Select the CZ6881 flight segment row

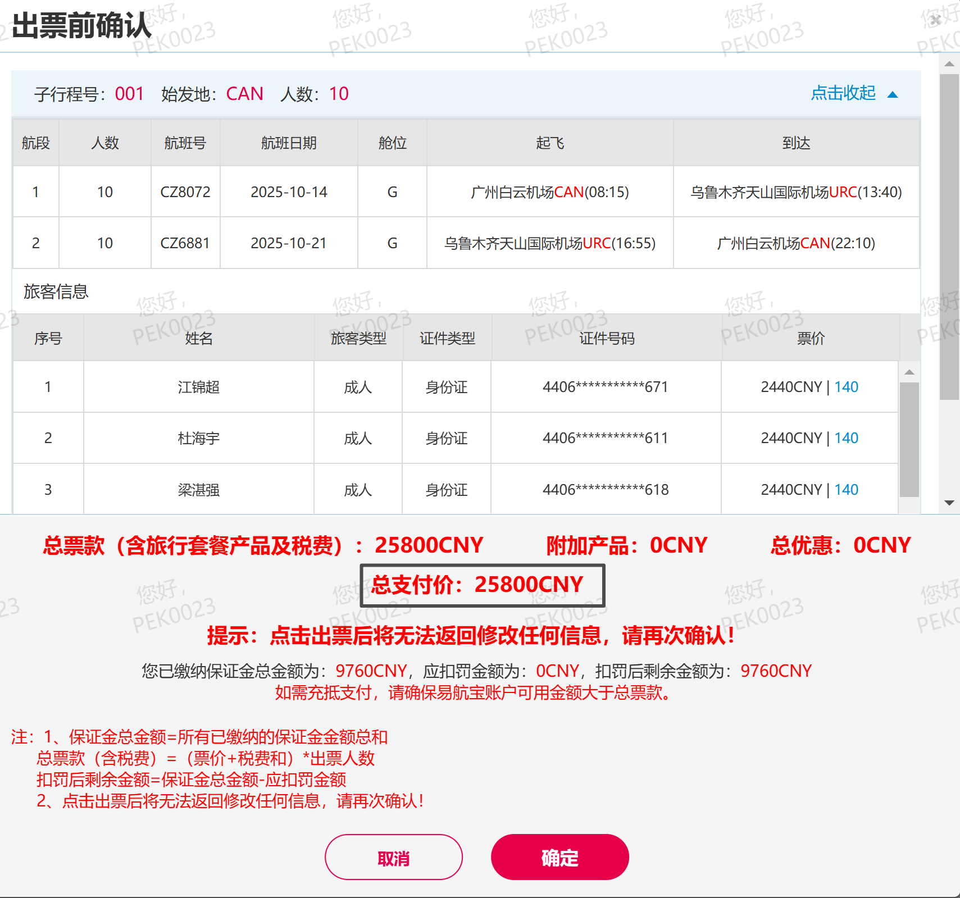coord(185,243)
